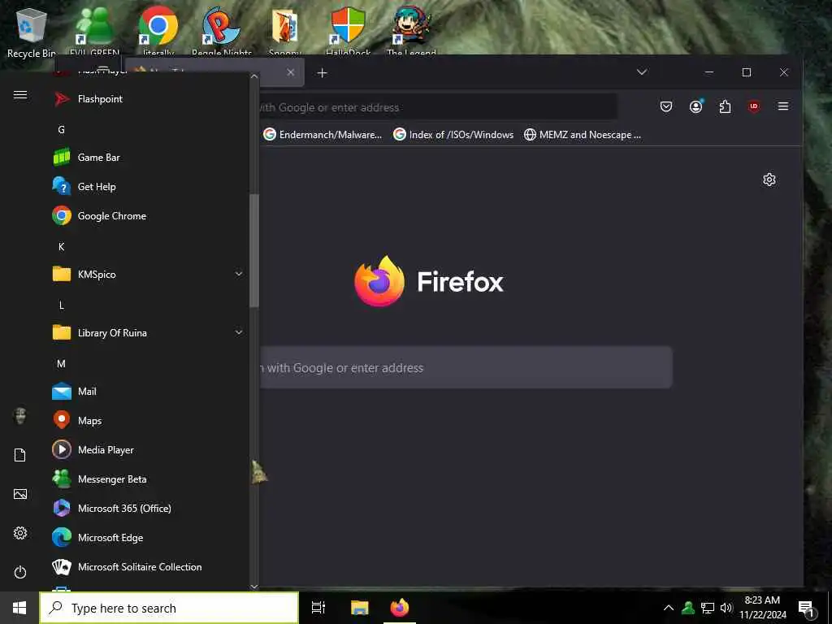The height and width of the screenshot is (624, 832).
Task: Open Firefox extensions puzzle icon
Action: tap(725, 106)
